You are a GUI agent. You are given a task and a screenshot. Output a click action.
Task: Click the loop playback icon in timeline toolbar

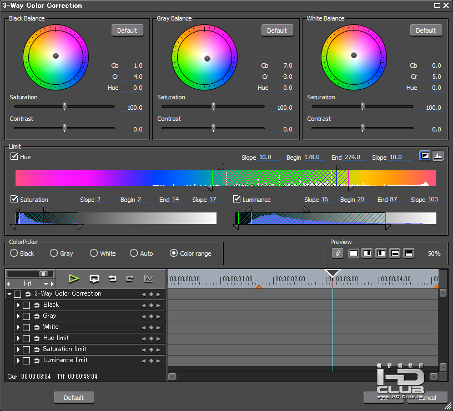coord(94,278)
